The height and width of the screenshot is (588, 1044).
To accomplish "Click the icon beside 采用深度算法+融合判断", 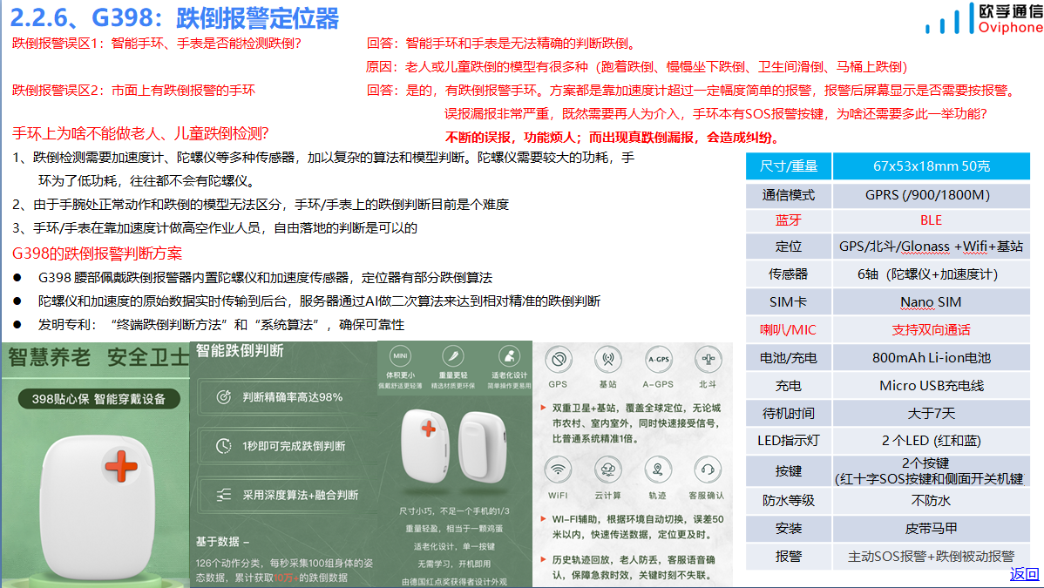I will coord(224,495).
